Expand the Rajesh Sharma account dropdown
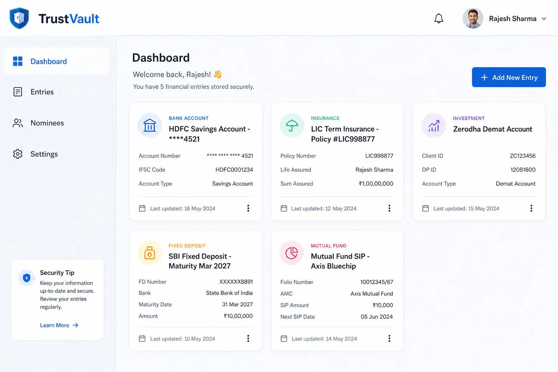This screenshot has height=372, width=558. tap(544, 19)
